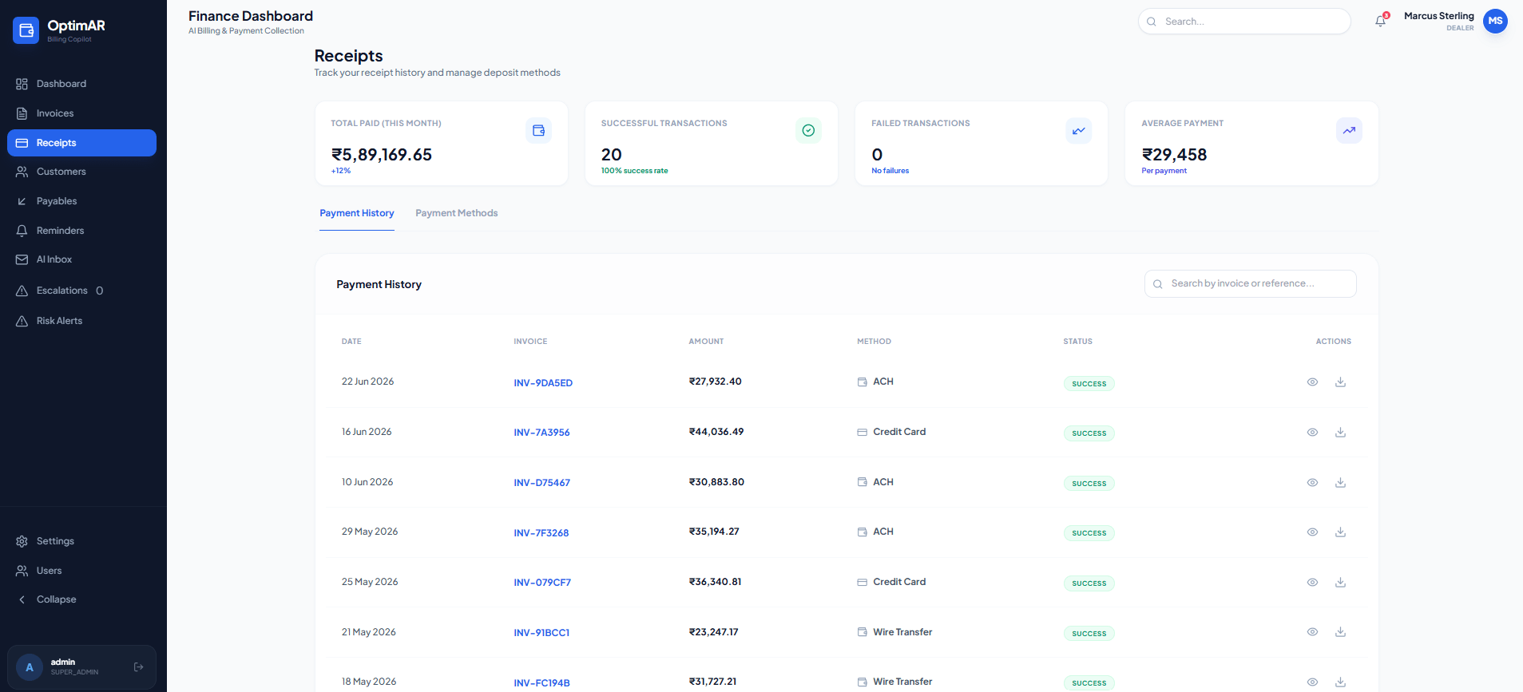Click the admin logout icon

click(138, 666)
